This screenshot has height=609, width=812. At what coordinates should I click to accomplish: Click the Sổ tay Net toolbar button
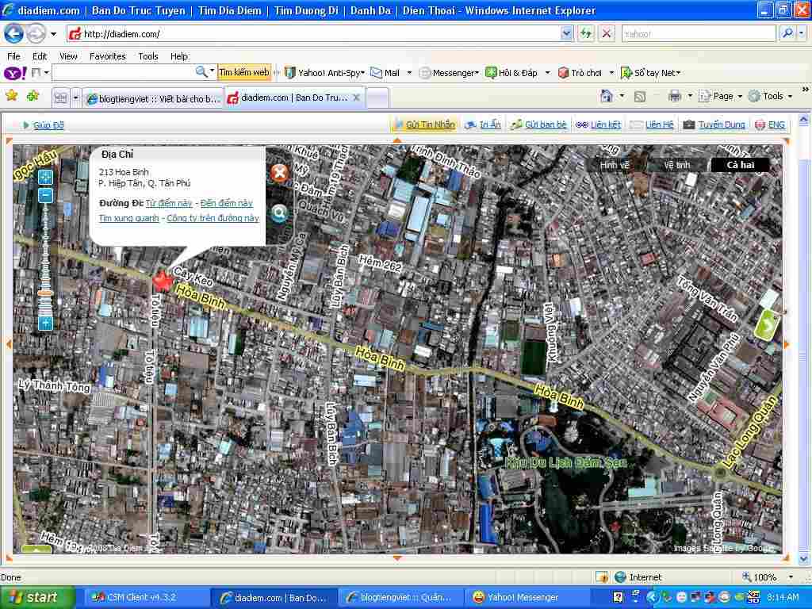click(650, 73)
